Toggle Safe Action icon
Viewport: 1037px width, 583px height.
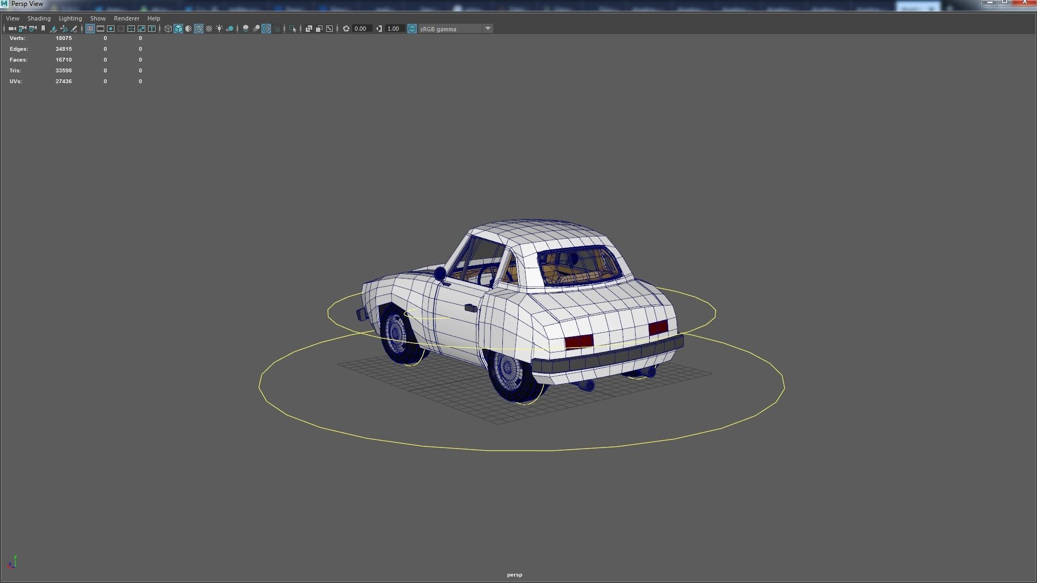point(142,29)
